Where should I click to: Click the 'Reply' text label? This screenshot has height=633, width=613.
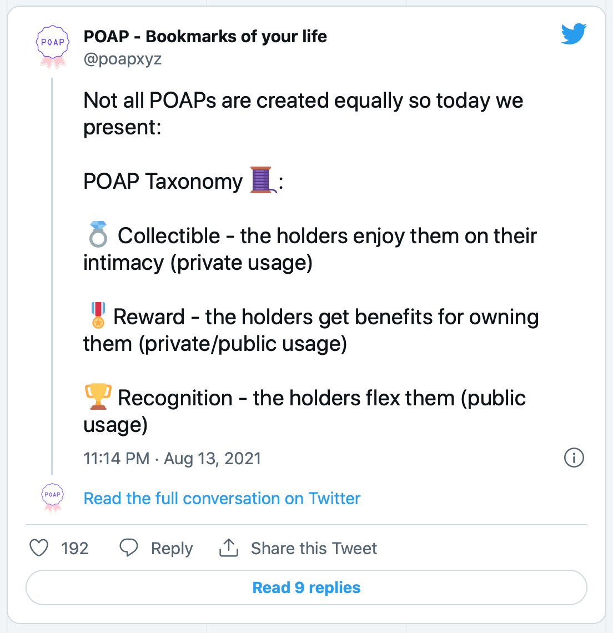(x=172, y=548)
